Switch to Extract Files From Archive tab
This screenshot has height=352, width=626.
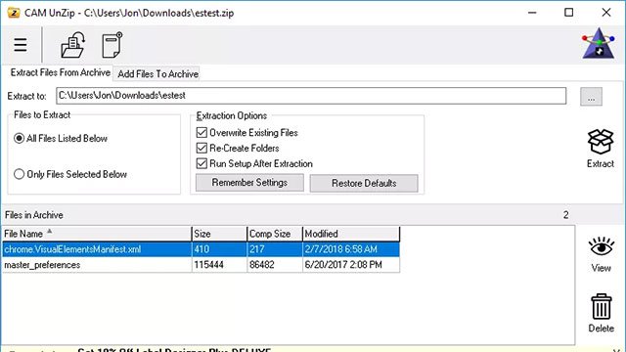tap(61, 72)
